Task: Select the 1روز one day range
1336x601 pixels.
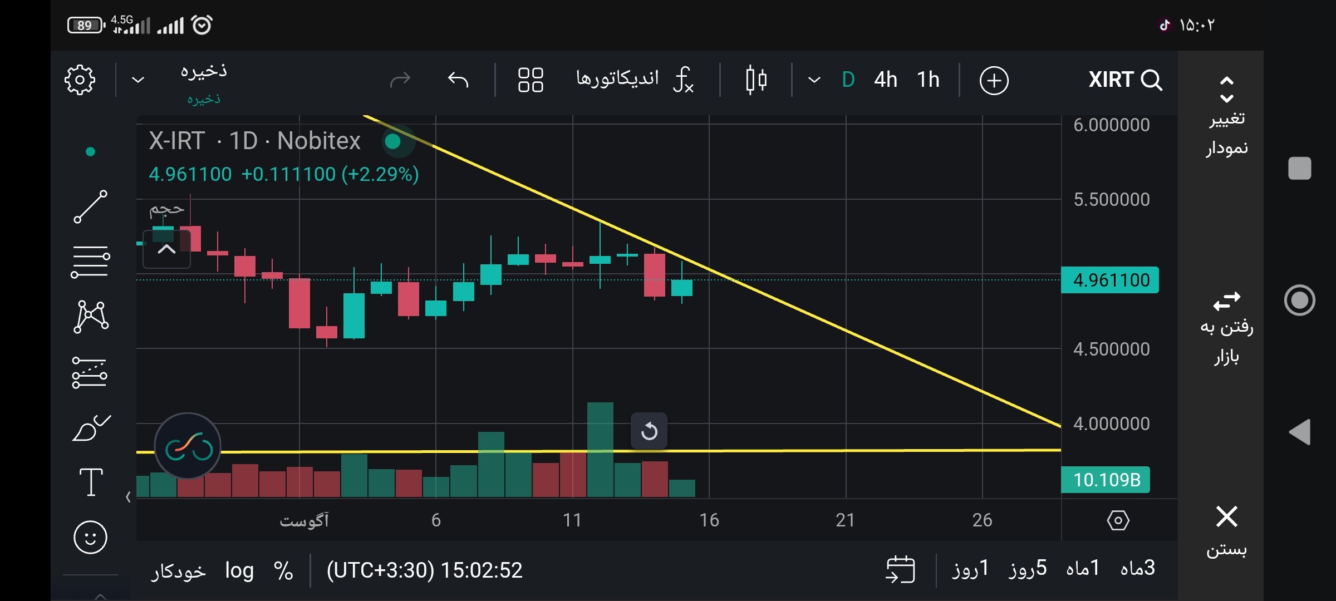Action: tap(970, 568)
